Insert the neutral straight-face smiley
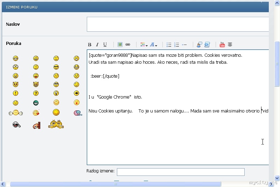Image resolution: width=280 pixels, height=187 pixels. coord(15,103)
